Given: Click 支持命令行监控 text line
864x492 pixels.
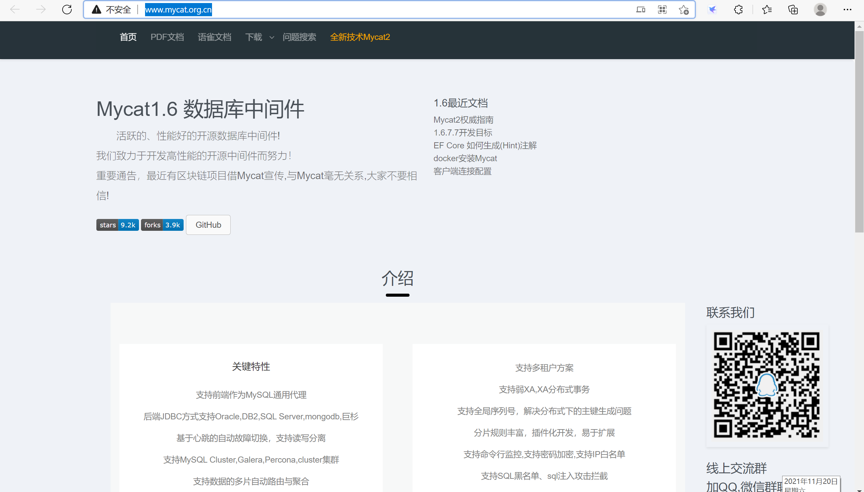Looking at the screenshot, I should coord(544,454).
